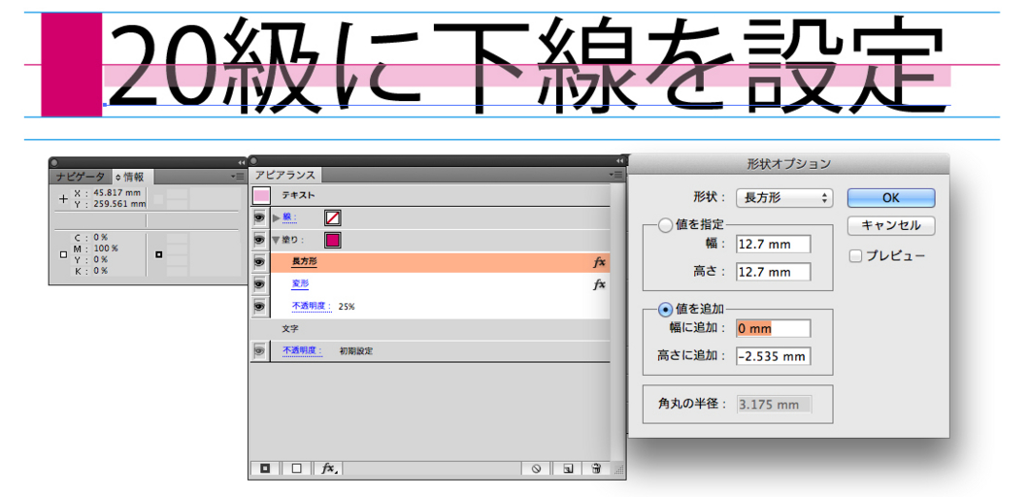Click the 塗り fill label
This screenshot has height=497, width=1029.
pos(293,241)
